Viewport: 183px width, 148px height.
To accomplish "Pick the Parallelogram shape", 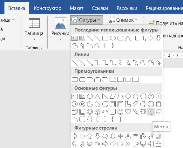I will tap(113, 96).
